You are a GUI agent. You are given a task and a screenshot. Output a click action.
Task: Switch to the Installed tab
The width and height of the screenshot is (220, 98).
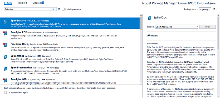pos(22,3)
